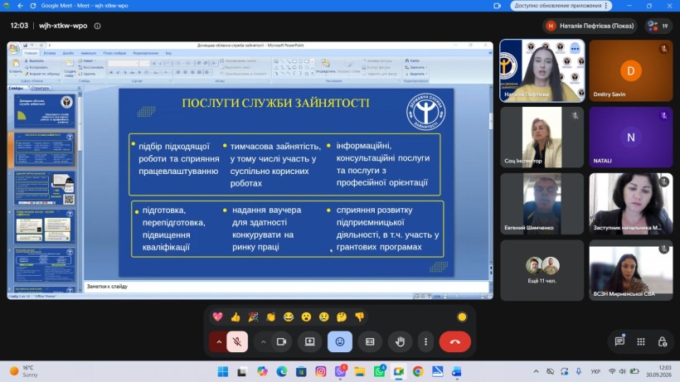Show hidden system tray icons
Screen dimensions: 680x382
(x=536, y=371)
